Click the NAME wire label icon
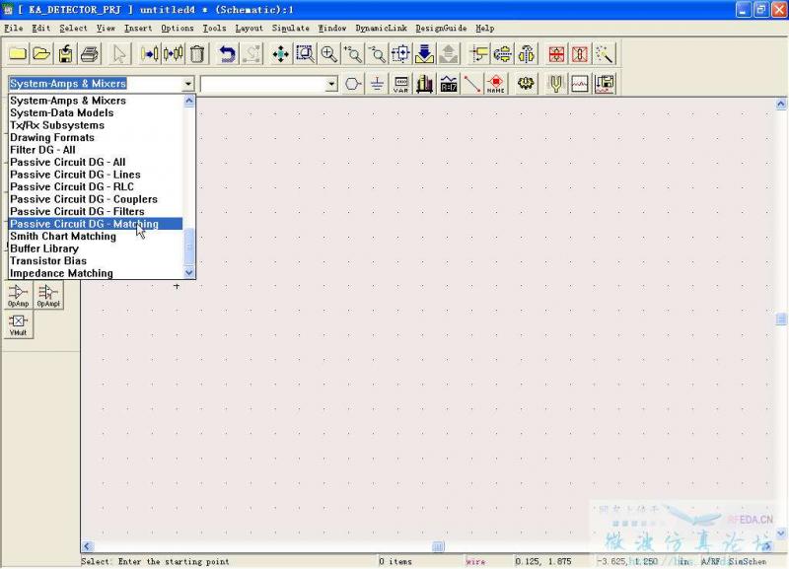The width and height of the screenshot is (789, 569). tap(496, 84)
